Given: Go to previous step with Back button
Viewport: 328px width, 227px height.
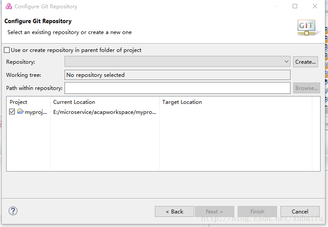Looking at the screenshot, I should pyautogui.click(x=174, y=212).
